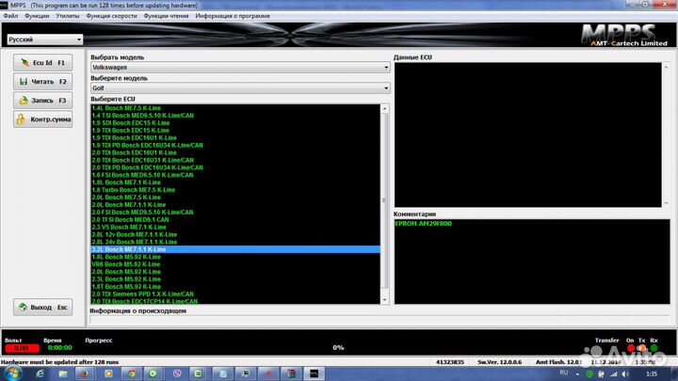Click the Информация о происходящем info field
Screen dimensions: 678x381
(x=380, y=320)
